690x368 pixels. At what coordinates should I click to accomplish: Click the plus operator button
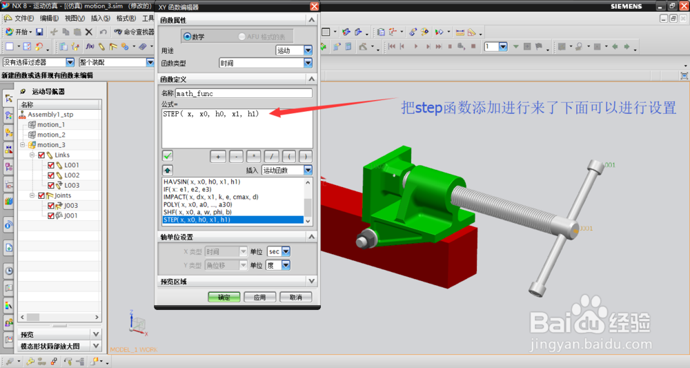click(218, 156)
